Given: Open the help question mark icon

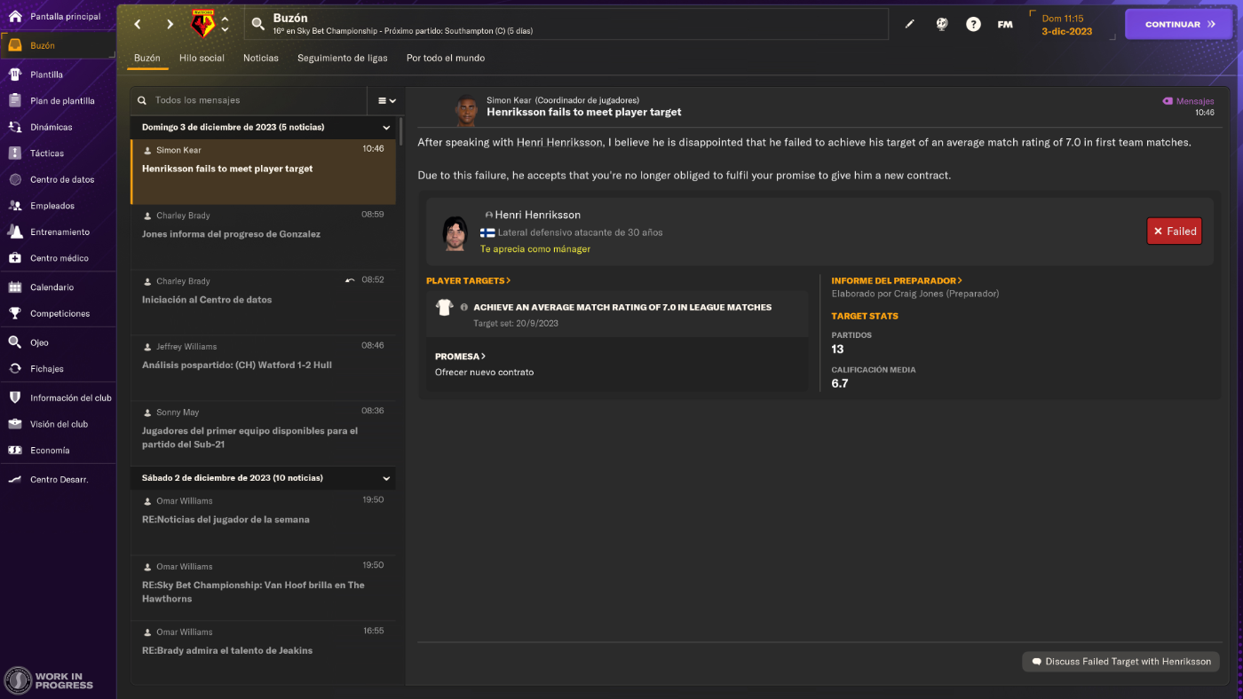Looking at the screenshot, I should (973, 24).
